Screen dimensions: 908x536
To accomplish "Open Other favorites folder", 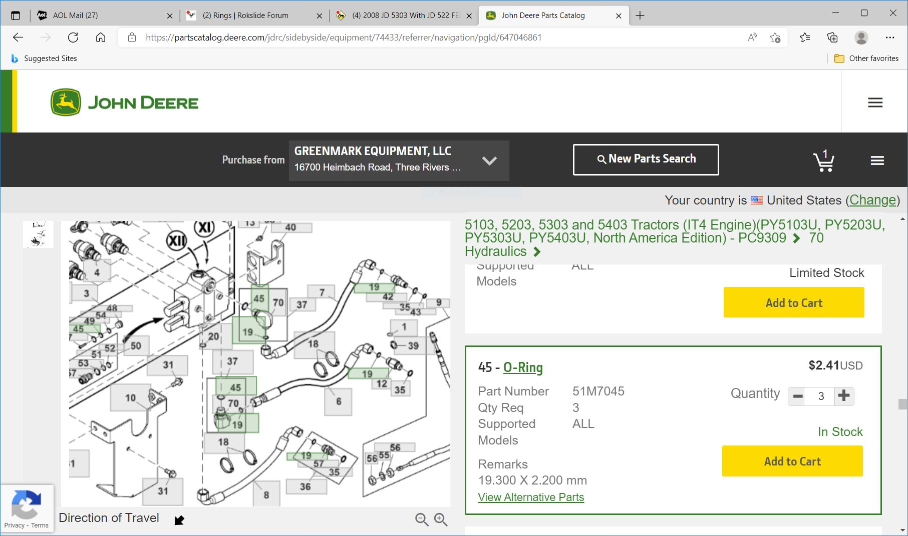I will pyautogui.click(x=866, y=58).
